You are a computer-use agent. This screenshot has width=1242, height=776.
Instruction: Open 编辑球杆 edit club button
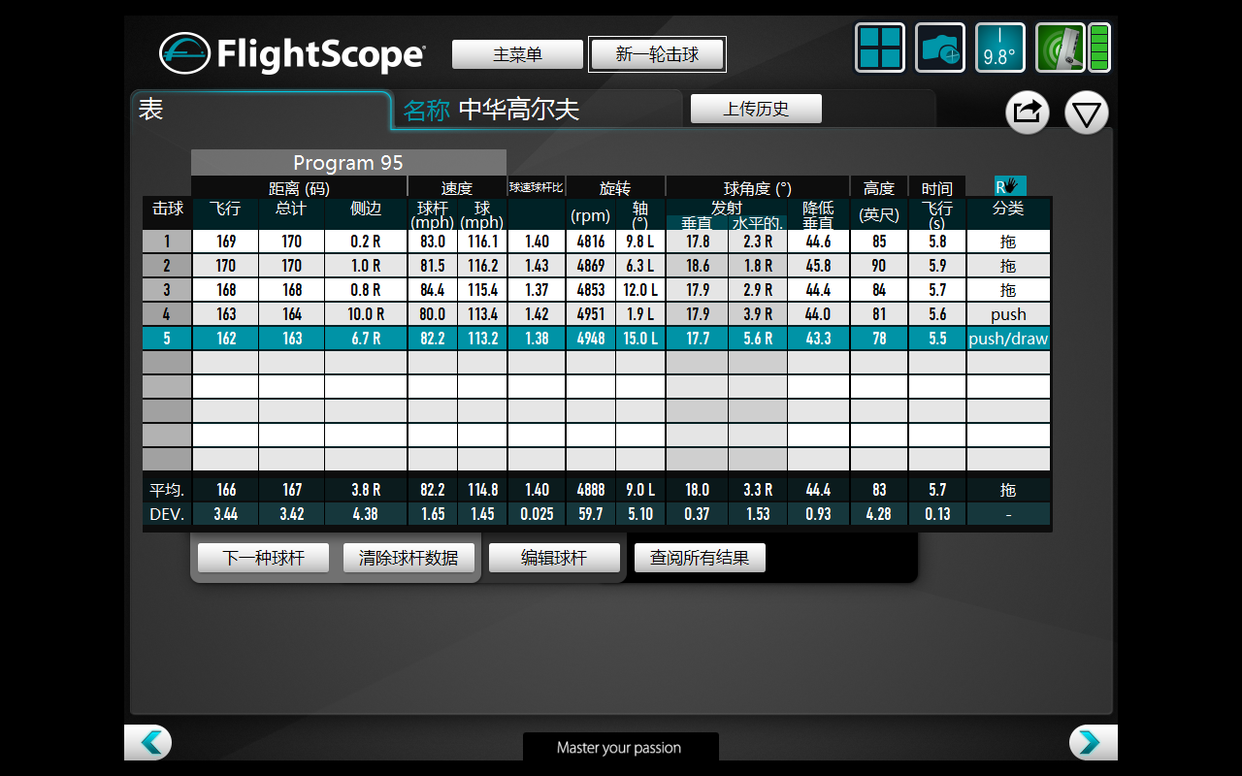pos(554,558)
